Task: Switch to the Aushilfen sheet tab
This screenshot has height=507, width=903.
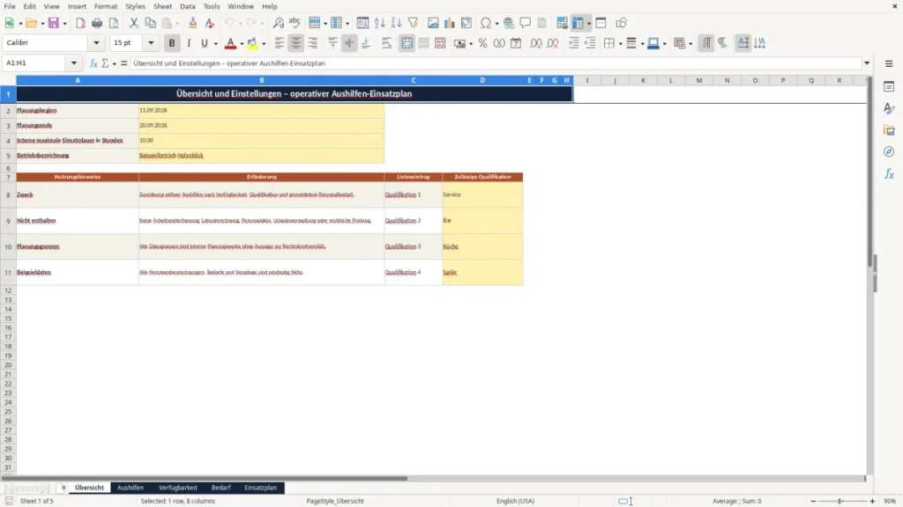Action: pyautogui.click(x=131, y=488)
